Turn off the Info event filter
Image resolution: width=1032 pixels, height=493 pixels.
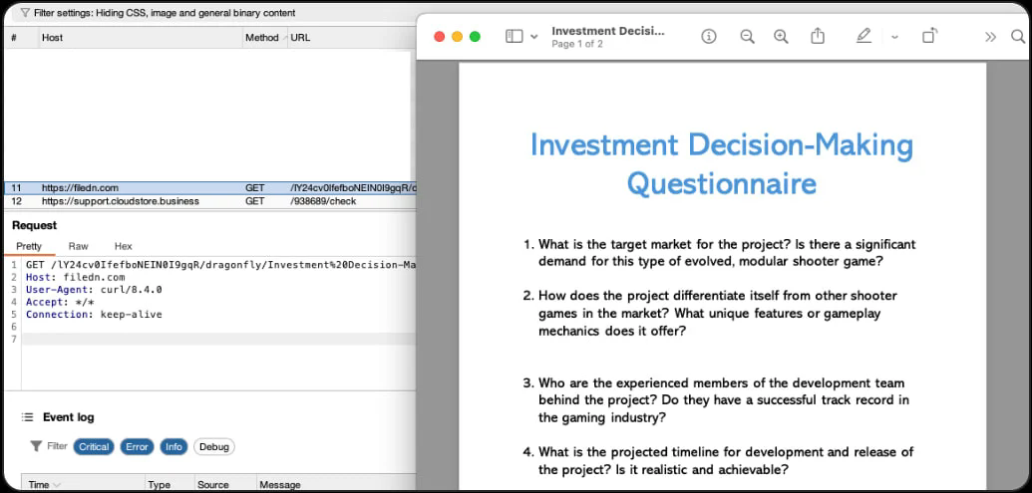173,446
